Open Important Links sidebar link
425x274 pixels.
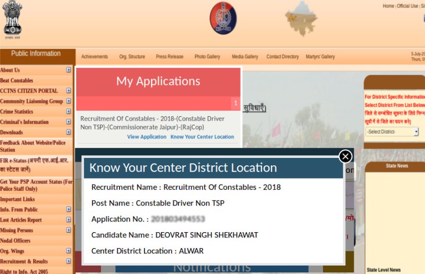[18, 199]
